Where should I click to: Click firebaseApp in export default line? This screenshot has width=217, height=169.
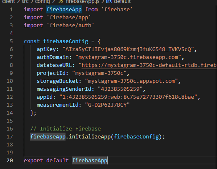pyautogui.click(x=90, y=161)
